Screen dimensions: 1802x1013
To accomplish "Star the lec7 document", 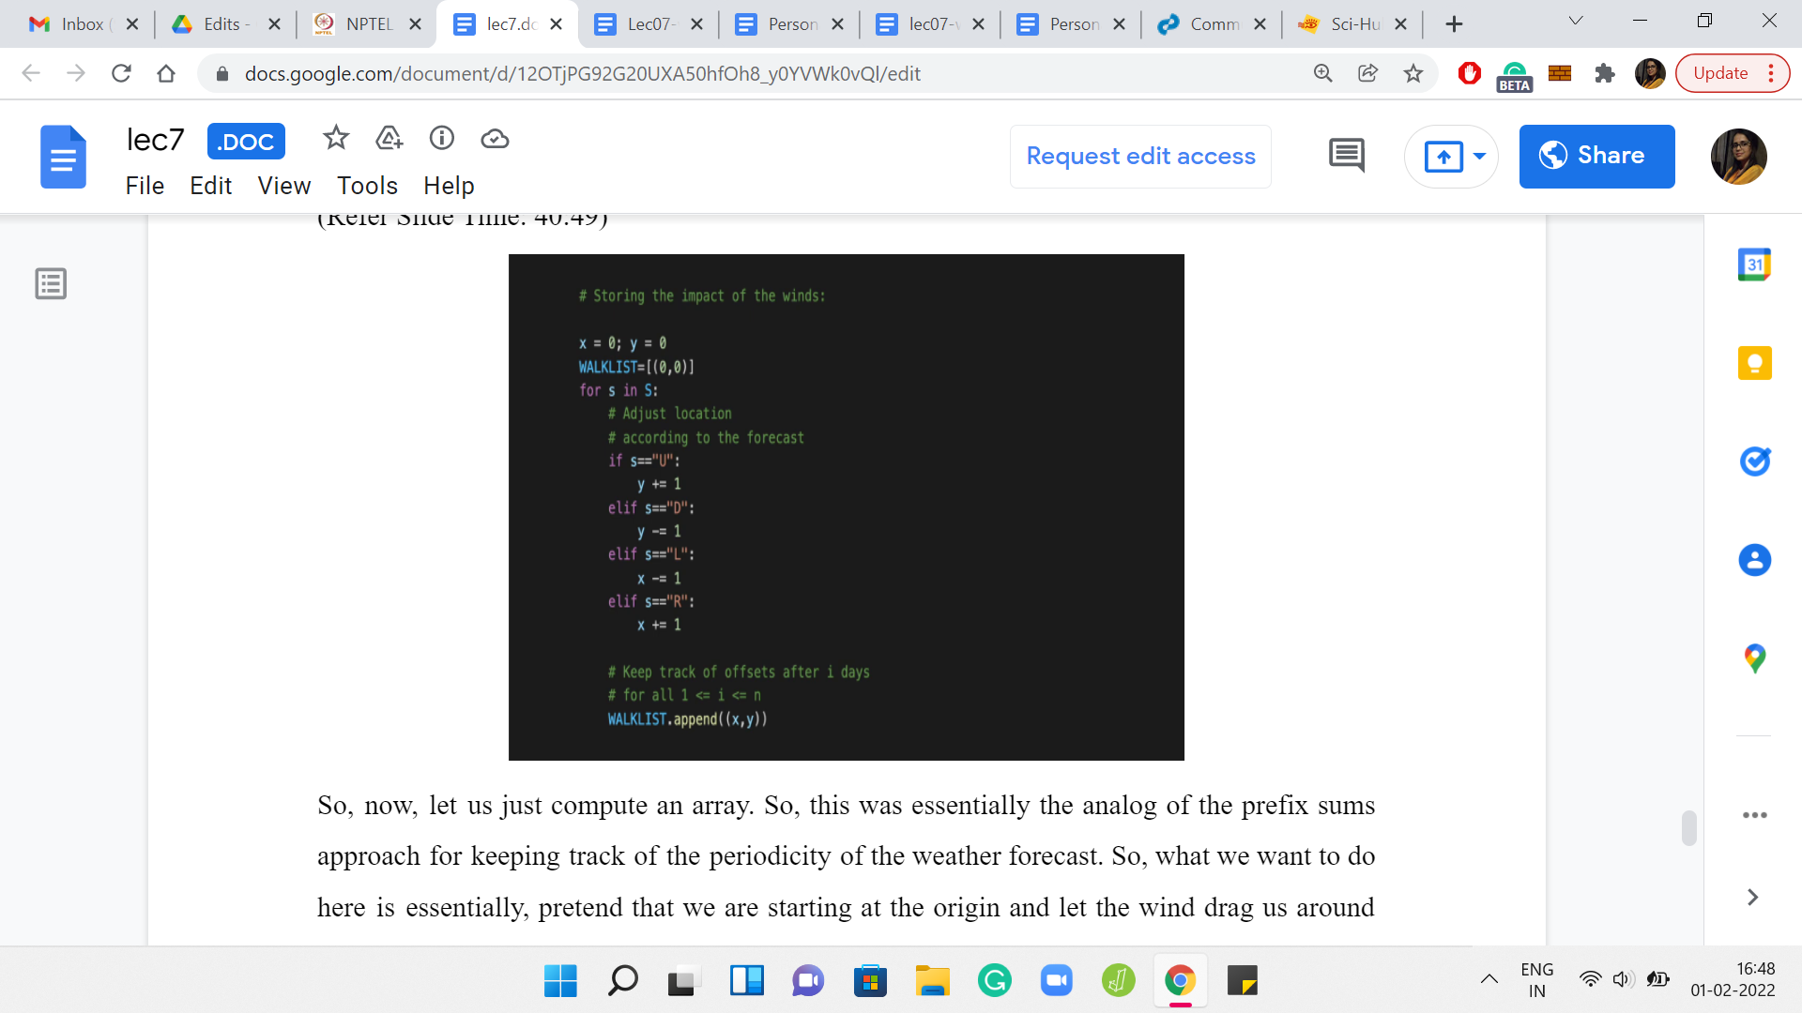I will (335, 139).
